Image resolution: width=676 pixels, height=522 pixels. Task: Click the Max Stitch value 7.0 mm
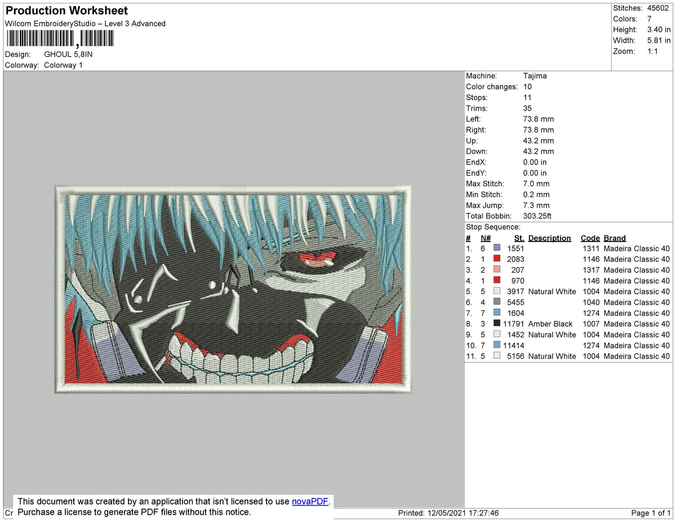click(536, 184)
